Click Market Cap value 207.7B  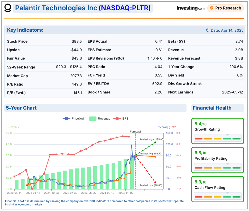click(76, 76)
